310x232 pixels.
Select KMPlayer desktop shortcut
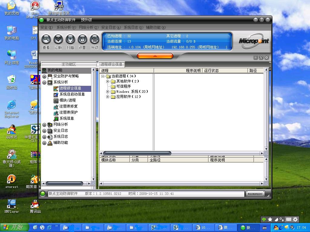point(12,206)
